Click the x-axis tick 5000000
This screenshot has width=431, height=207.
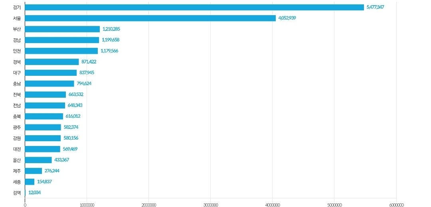(334, 205)
